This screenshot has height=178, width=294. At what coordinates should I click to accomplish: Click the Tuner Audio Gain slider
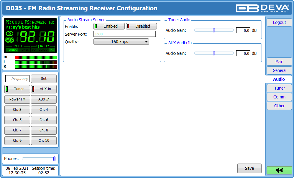pos(214,30)
